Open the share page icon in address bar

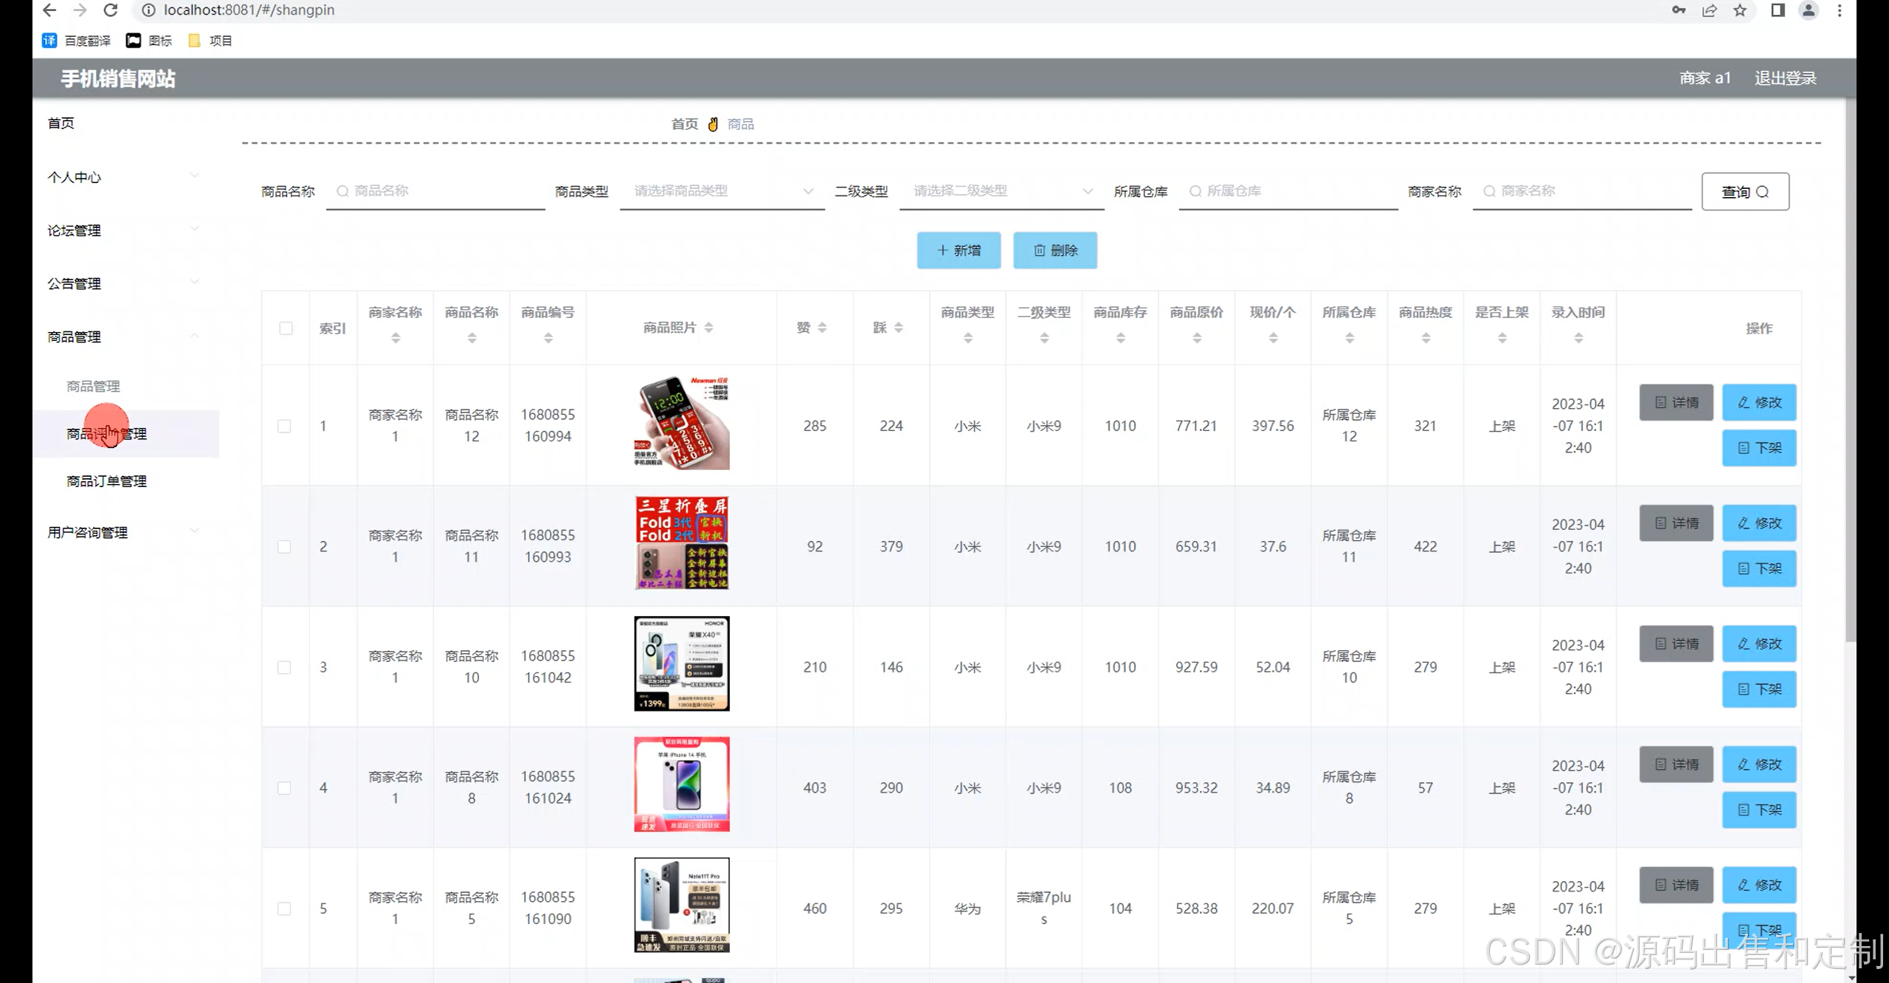point(1709,10)
